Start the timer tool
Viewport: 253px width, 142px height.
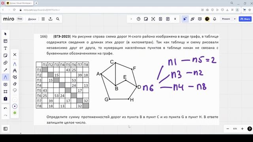click(138, 19)
